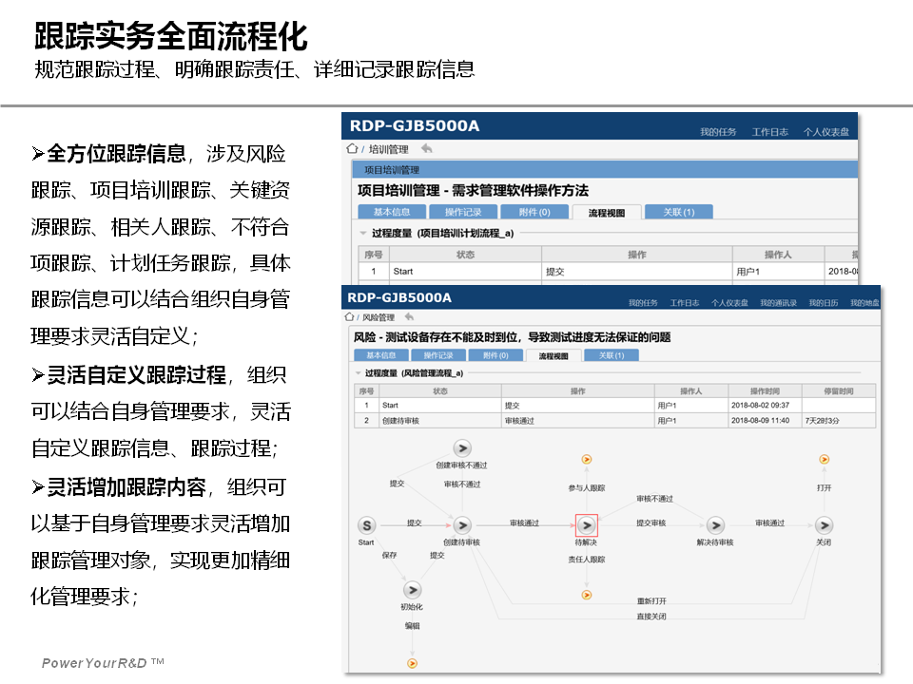The height and width of the screenshot is (684, 913).
Task: Click the 审核通过 cell in the risk table's row 2
Action: (577, 421)
